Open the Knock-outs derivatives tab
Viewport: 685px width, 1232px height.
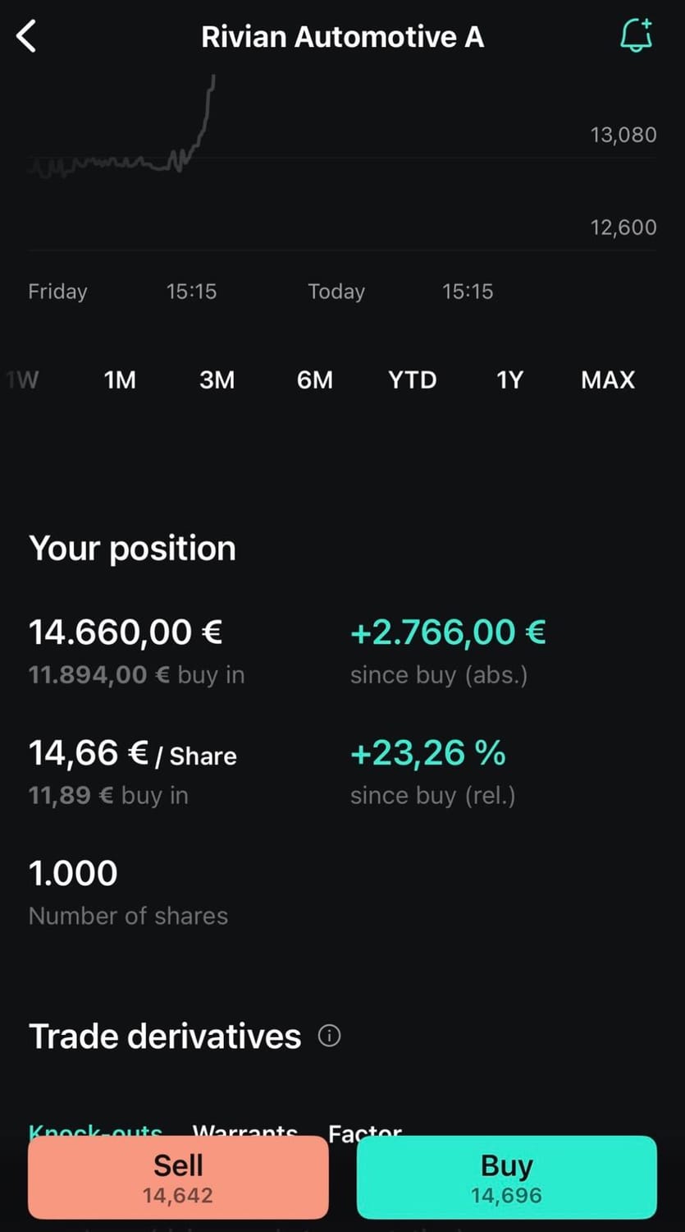95,1131
